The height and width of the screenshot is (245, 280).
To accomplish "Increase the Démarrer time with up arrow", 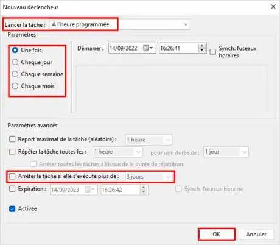I will click(201, 46).
